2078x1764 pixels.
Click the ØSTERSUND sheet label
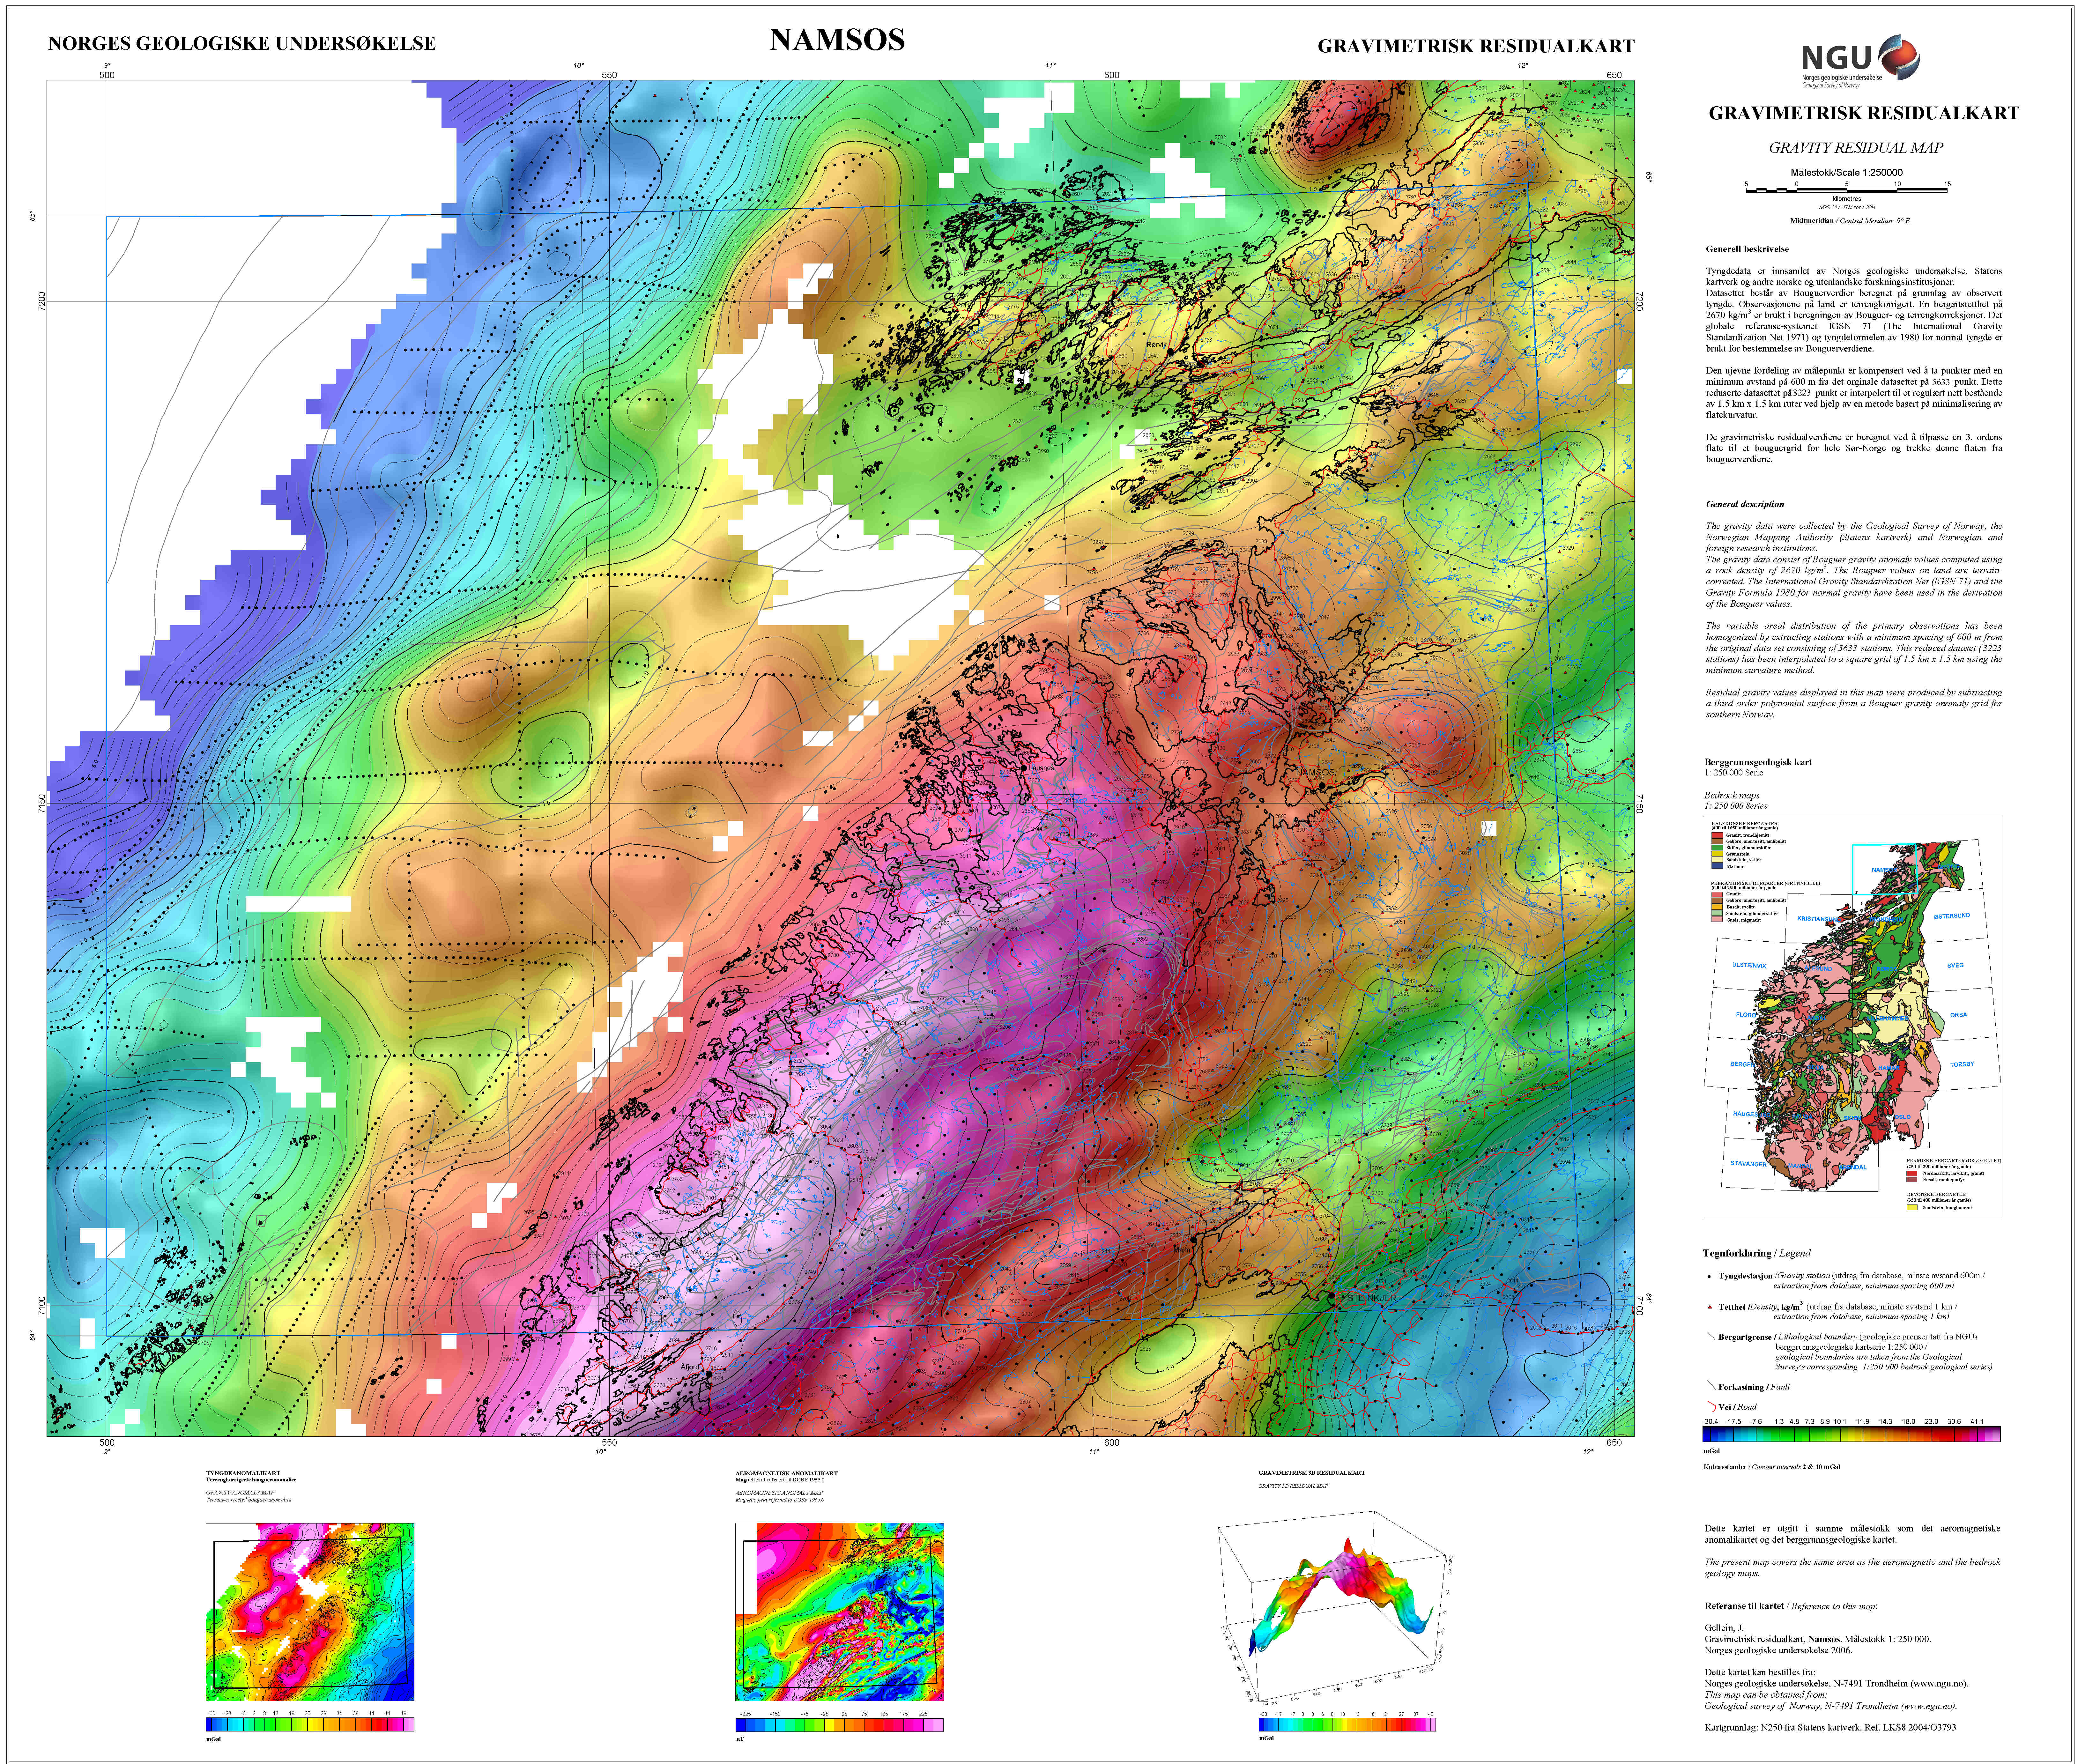tap(1952, 916)
